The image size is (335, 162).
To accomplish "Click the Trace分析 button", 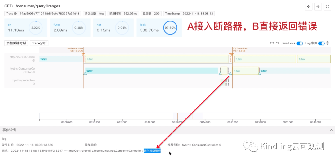I will tap(39, 43).
